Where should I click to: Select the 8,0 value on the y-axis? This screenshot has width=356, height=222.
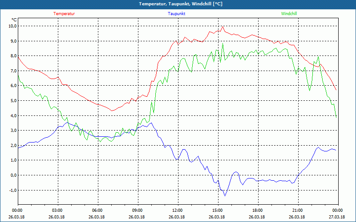click(x=13, y=56)
